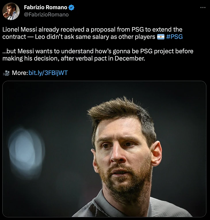Click the blurred light spot in photo
210x220 pixels.
coord(26,151)
